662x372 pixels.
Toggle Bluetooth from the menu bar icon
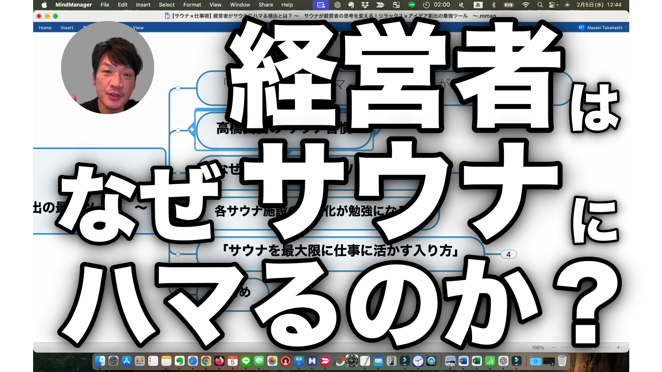493,5
